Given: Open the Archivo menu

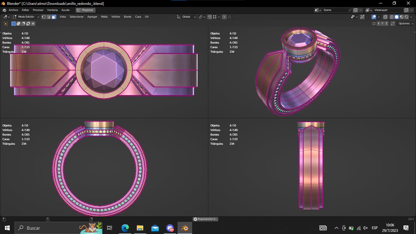Looking at the screenshot, I should click(x=13, y=10).
